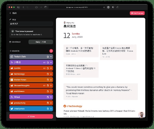This screenshot has width=154, height=129.
Task: Click the quote style icon on 少数派 row
Action: [x=44, y=63]
